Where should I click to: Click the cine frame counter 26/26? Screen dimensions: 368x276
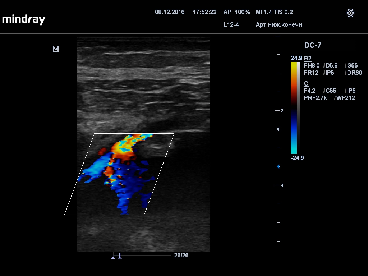click(x=181, y=256)
